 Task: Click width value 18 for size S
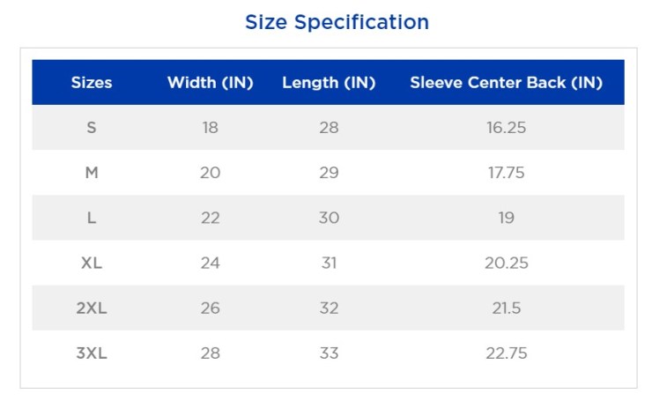point(210,128)
